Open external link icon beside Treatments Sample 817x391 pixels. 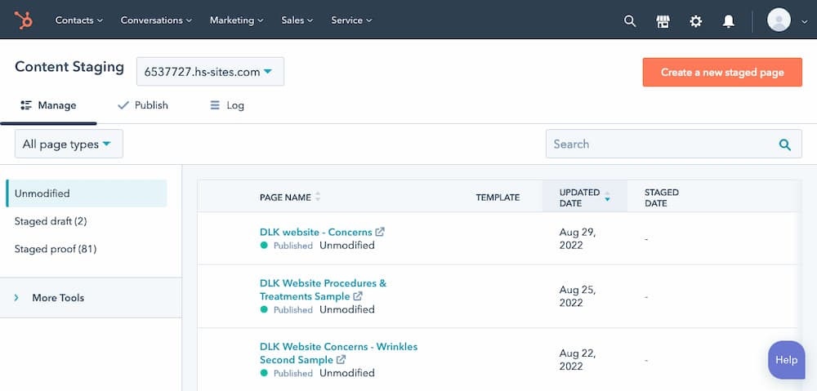point(358,296)
